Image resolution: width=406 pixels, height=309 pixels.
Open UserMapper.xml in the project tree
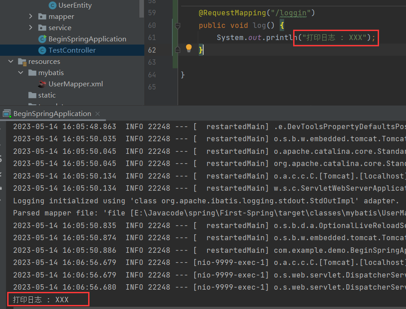[76, 84]
